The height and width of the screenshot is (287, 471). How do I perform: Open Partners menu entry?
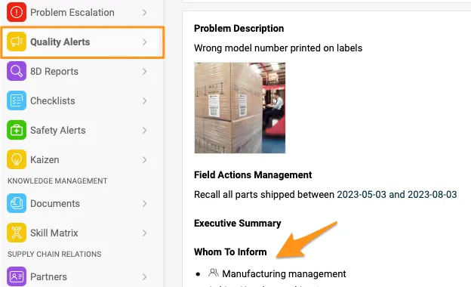tap(82, 276)
